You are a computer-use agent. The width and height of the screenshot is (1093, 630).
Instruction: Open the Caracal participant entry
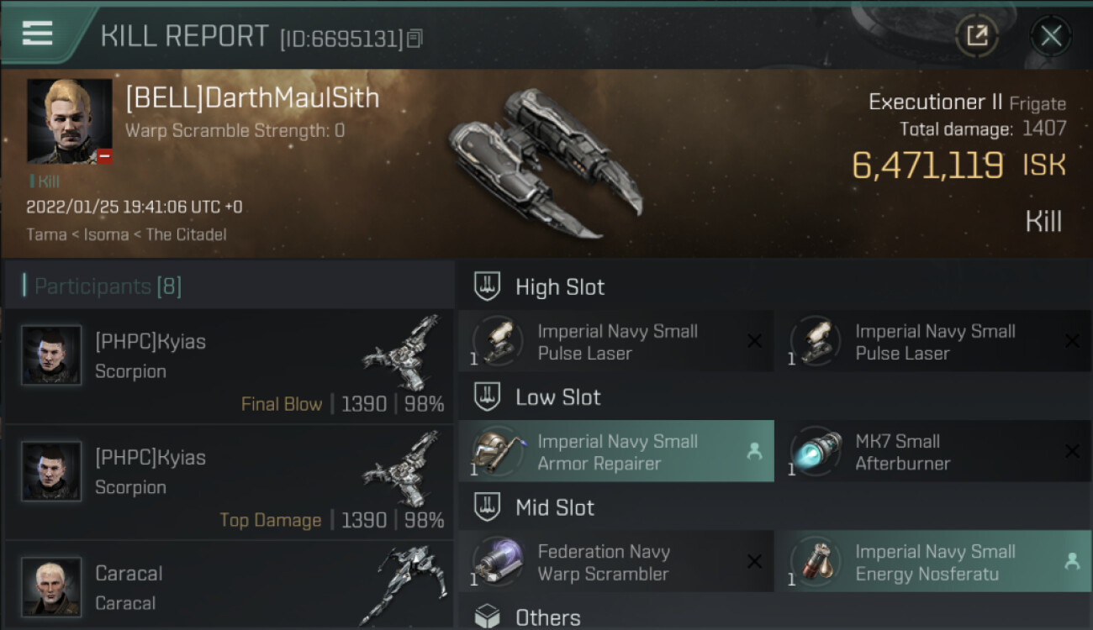[x=229, y=586]
